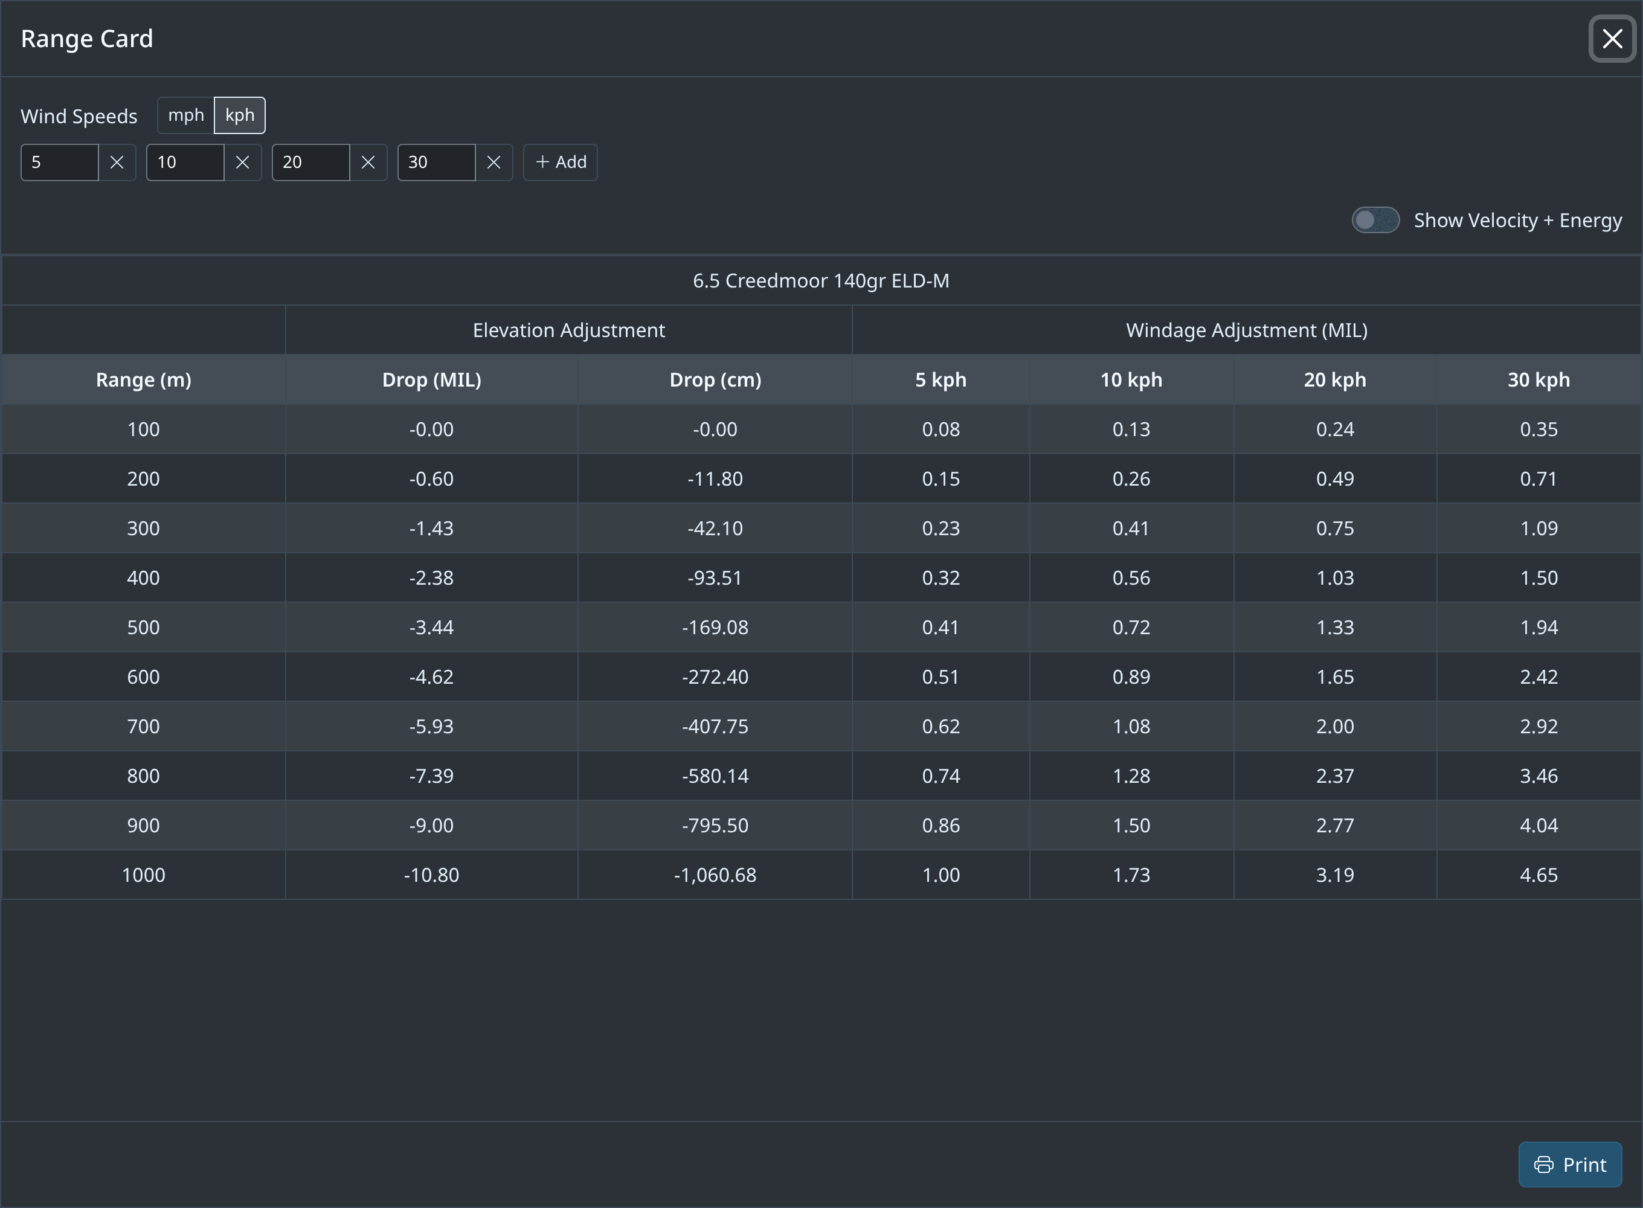Remove the 30 wind speed entry
The image size is (1643, 1208).
[x=494, y=162]
